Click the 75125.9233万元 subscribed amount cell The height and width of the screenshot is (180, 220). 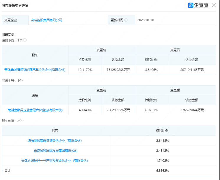point(118,70)
